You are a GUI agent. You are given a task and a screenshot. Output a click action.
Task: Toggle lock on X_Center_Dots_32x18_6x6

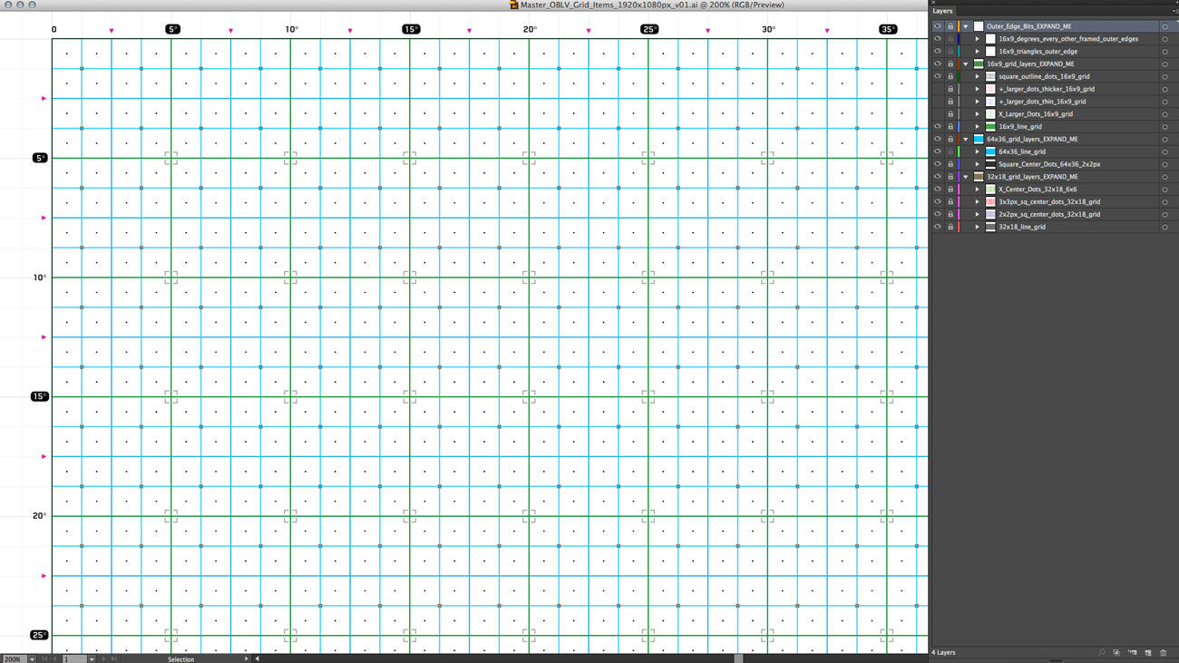tap(950, 190)
